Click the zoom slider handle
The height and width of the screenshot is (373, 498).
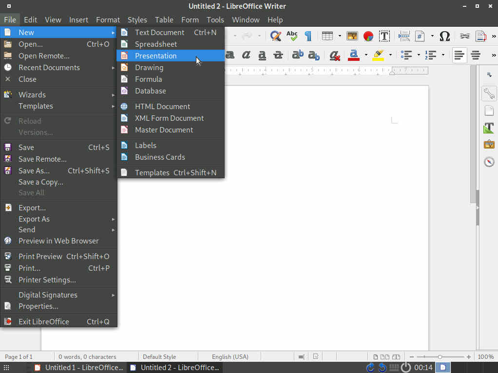click(440, 357)
